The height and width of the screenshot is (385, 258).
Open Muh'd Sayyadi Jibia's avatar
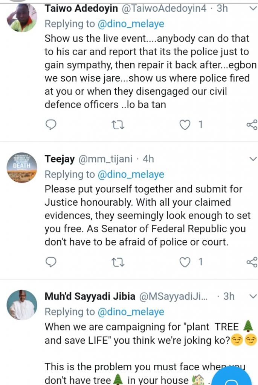pyautogui.click(x=22, y=305)
